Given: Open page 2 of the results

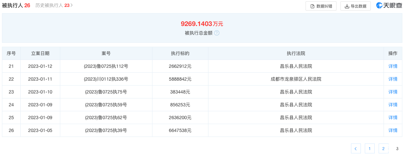Looking at the screenshot, I should point(383,148).
